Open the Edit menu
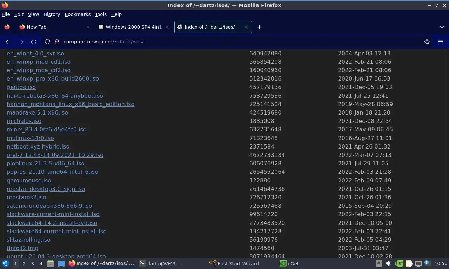Viewport: 449px width, 269px height. click(19, 14)
